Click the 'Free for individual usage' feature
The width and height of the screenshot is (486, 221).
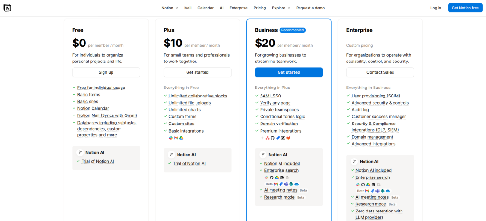pyautogui.click(x=102, y=88)
